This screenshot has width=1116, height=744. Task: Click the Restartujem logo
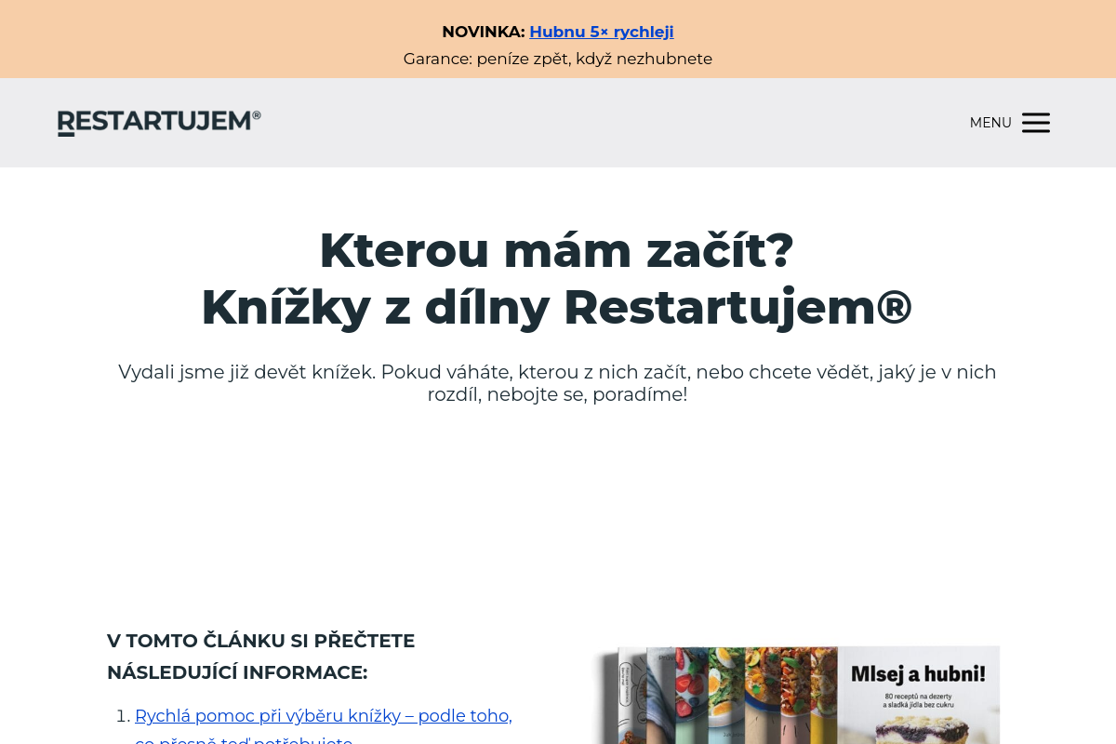[159, 123]
